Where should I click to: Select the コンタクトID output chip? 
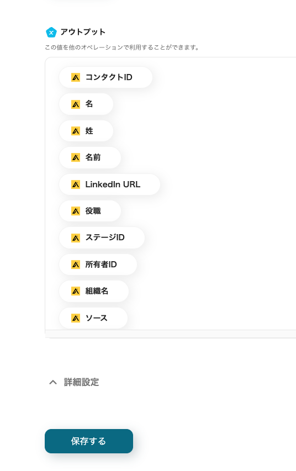point(106,77)
